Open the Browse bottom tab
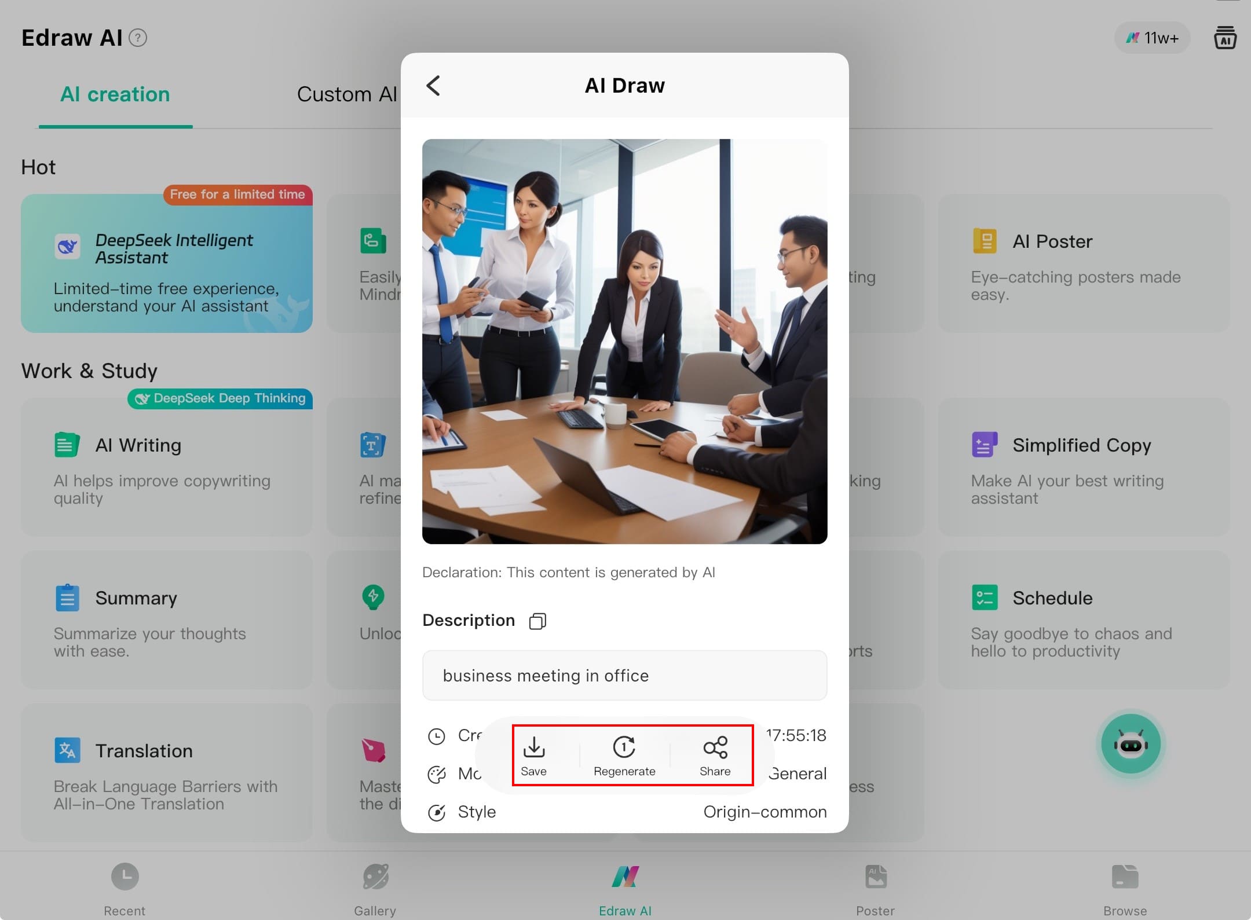This screenshot has height=920, width=1251. tap(1125, 888)
